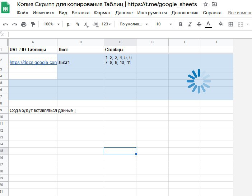Select the 'Столбцы' header cell
Screen dimensions: 252x196
tap(120, 49)
